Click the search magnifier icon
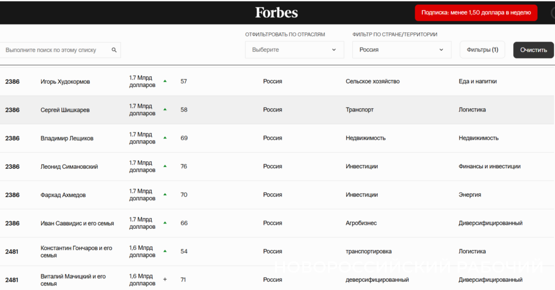Image resolution: width=555 pixels, height=290 pixels. click(114, 50)
